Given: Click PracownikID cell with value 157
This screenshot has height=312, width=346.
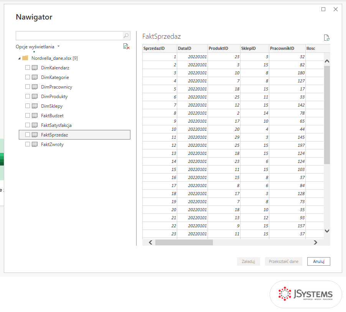Looking at the screenshot, I should pos(287,226).
